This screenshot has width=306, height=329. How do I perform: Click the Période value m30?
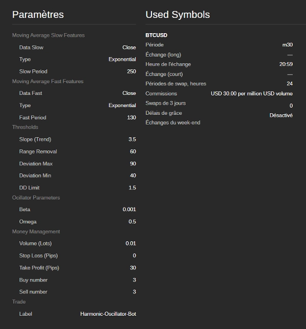[287, 45]
